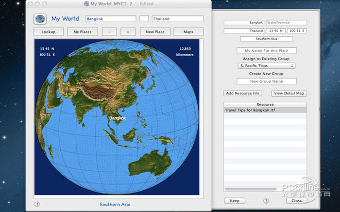Click the New Group Name field
Screen dimensions: 340x212
(x=267, y=81)
